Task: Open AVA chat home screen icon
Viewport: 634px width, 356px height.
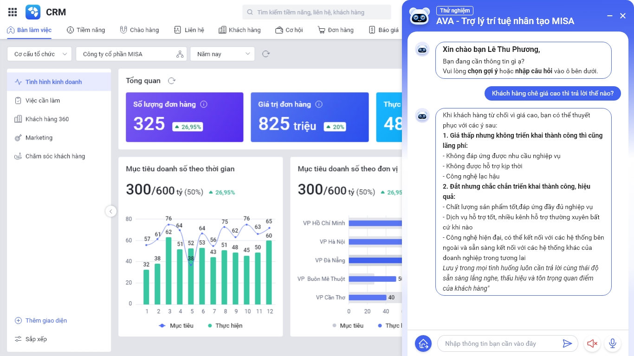Action: tap(423, 343)
